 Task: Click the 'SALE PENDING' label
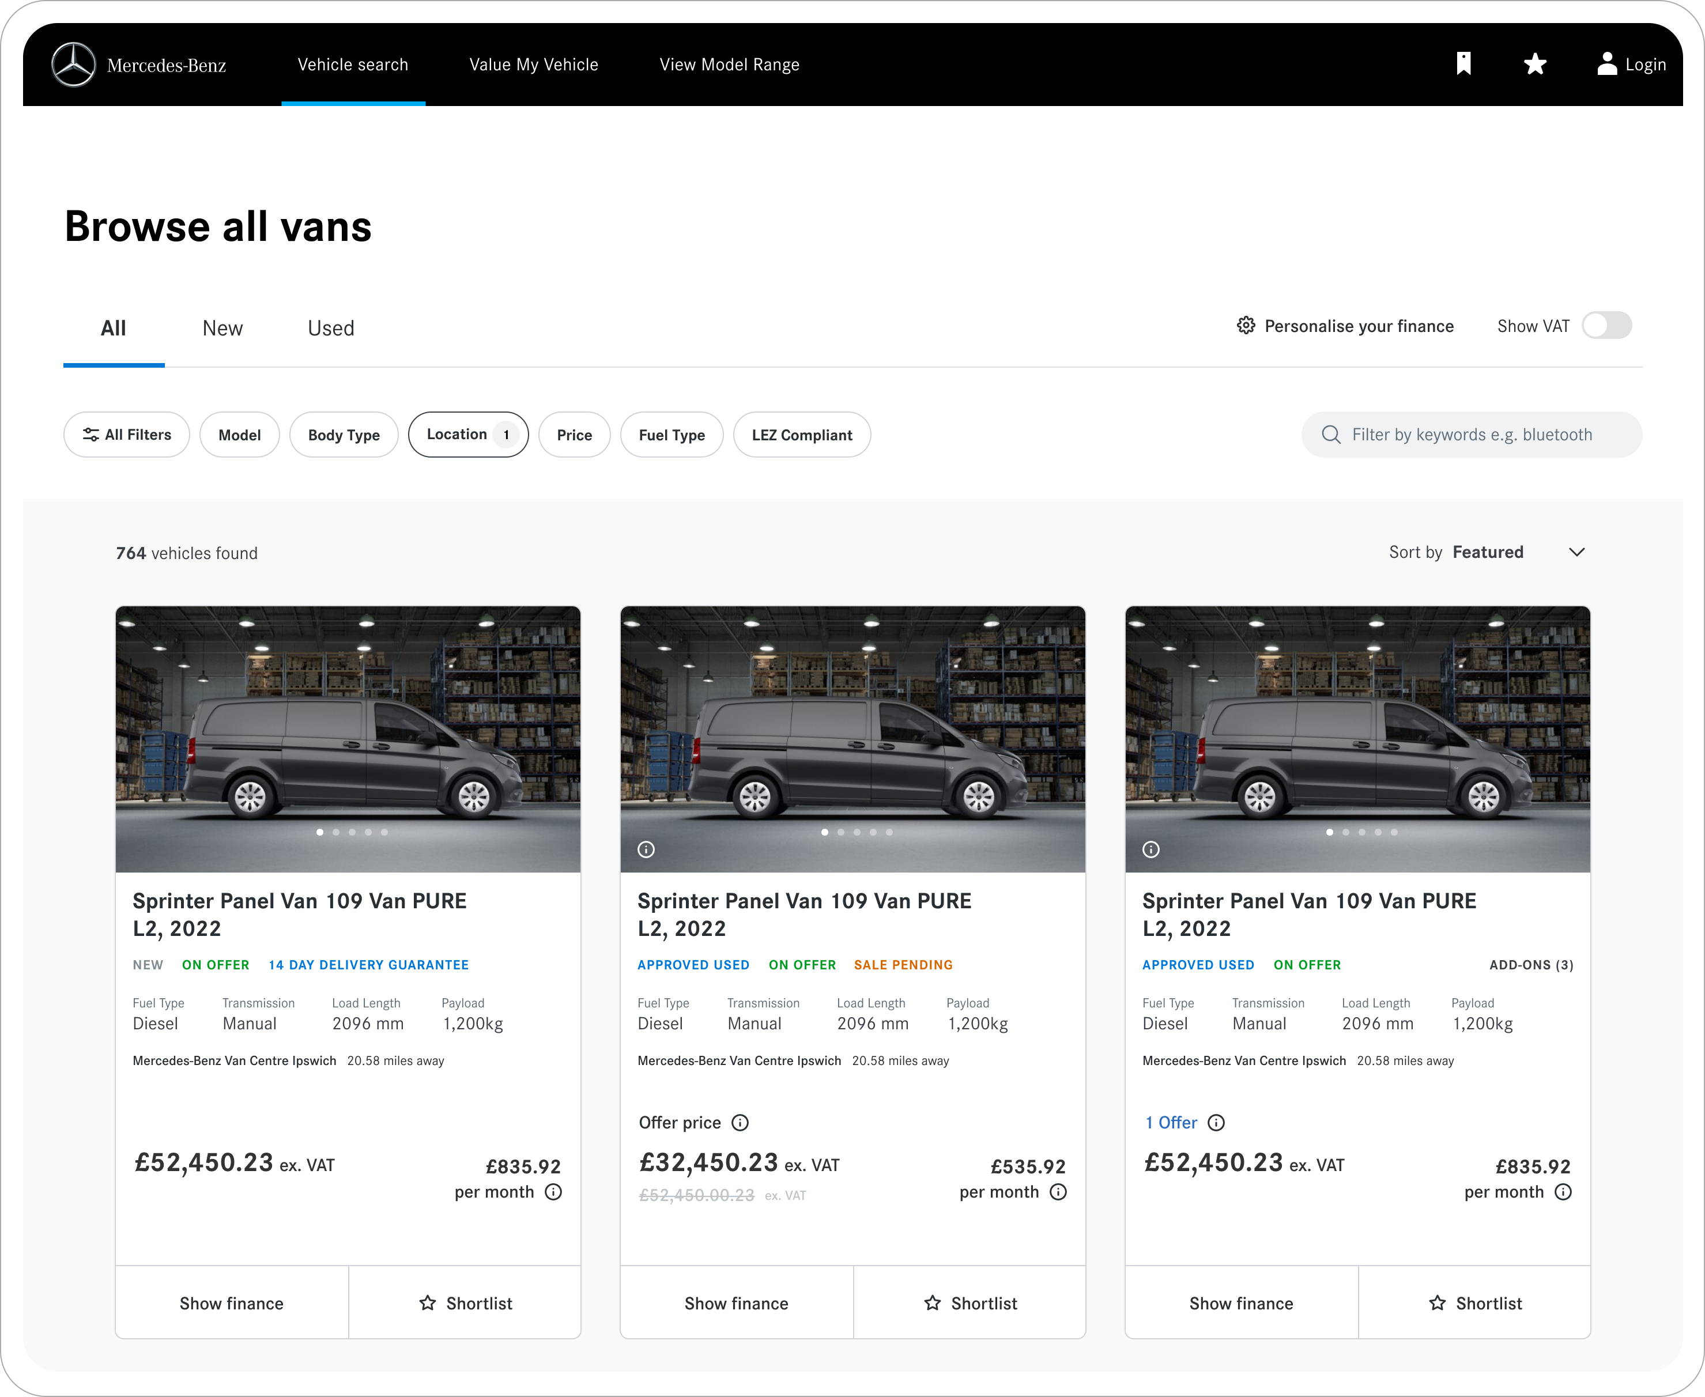point(904,965)
